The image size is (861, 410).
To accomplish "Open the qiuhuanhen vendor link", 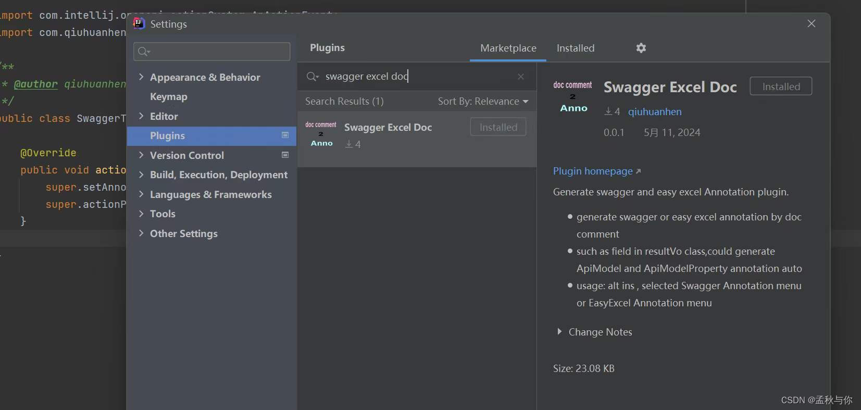I will (655, 111).
